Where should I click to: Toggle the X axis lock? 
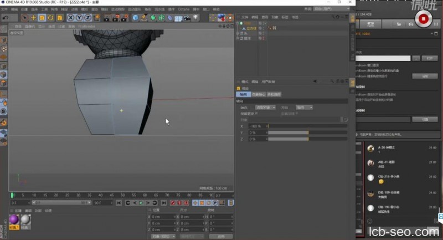[x=70, y=18]
